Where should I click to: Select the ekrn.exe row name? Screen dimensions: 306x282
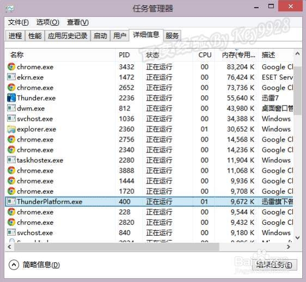pyautogui.click(x=30, y=77)
